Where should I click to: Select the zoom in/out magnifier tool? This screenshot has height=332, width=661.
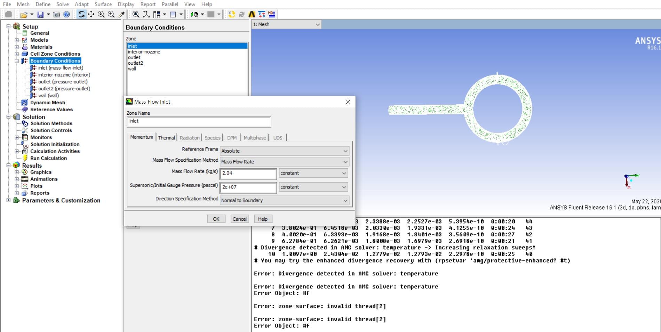(x=101, y=14)
